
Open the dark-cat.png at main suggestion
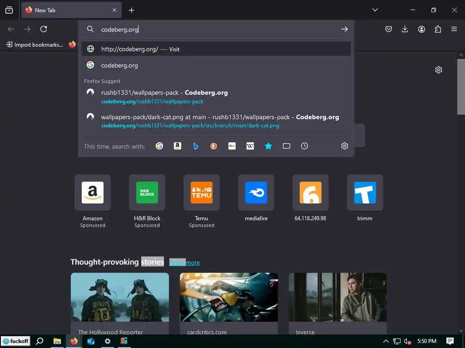(216, 121)
